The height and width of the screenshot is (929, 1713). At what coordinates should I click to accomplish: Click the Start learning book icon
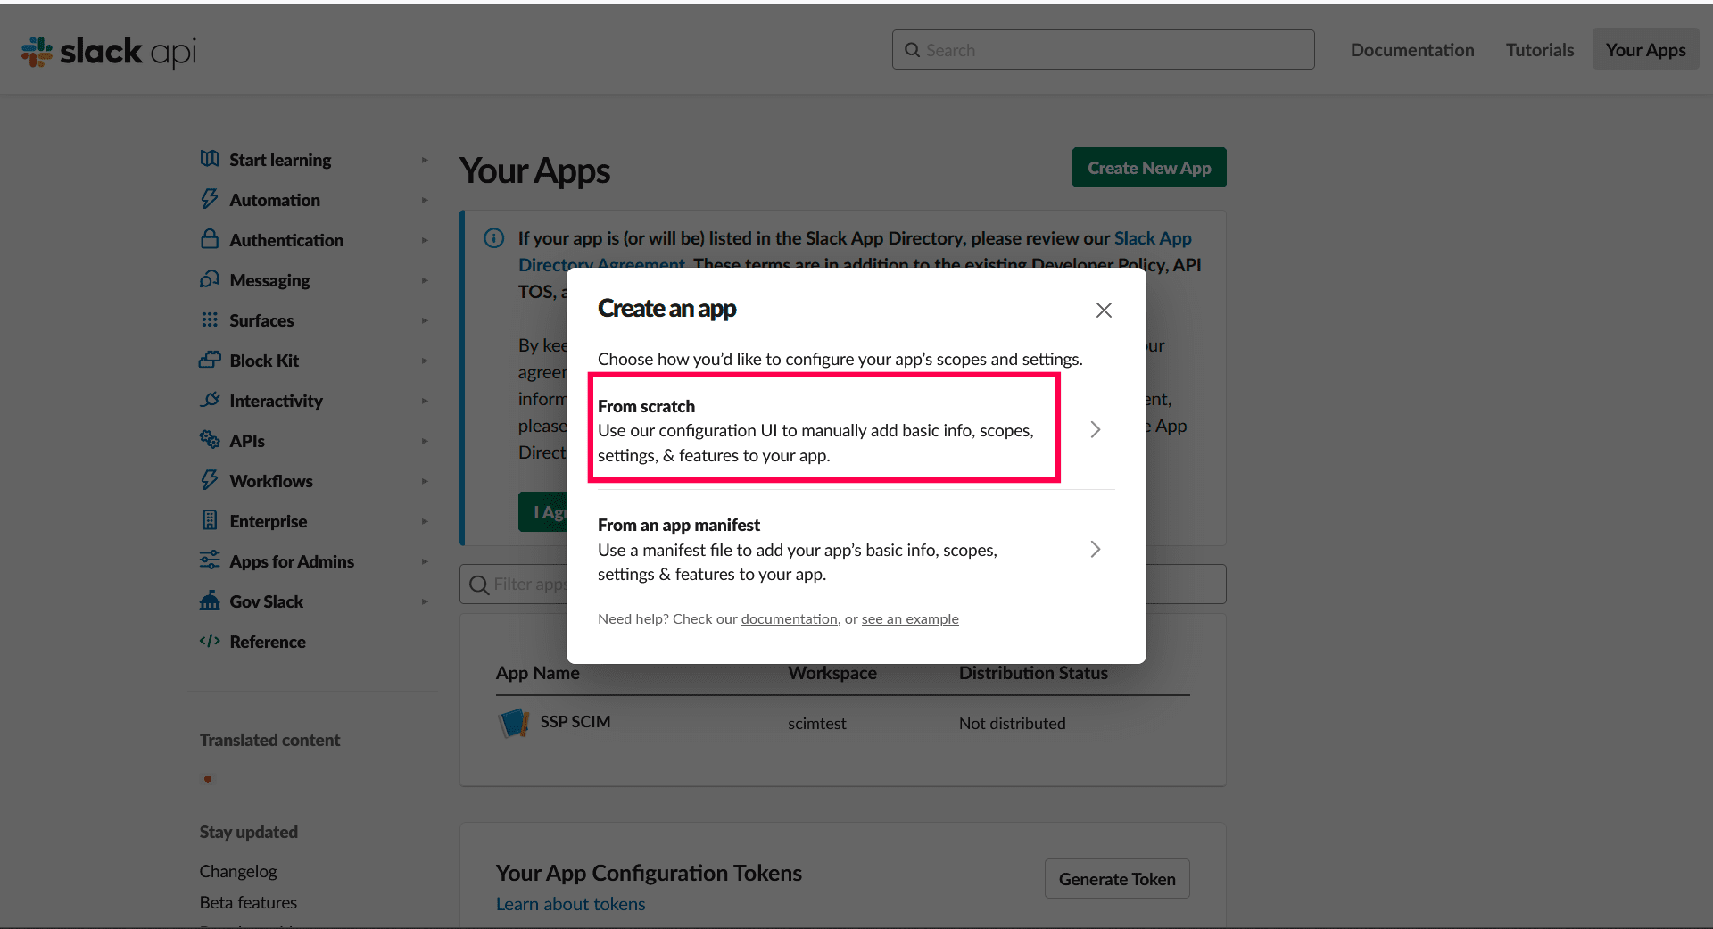pyautogui.click(x=210, y=159)
